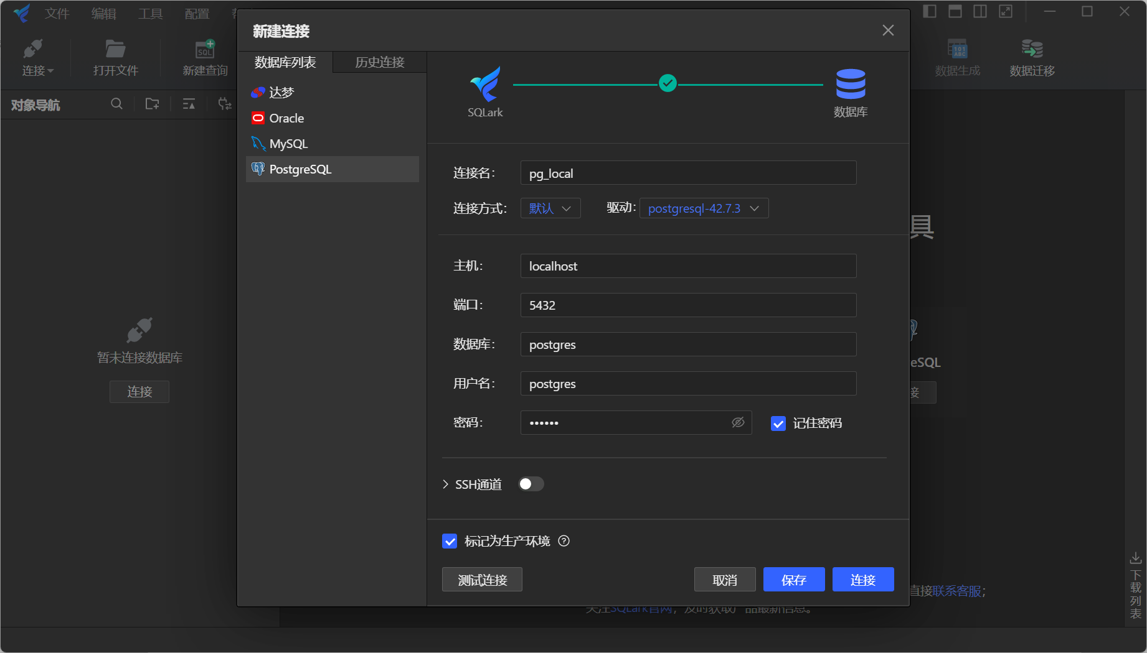
Task: Close the 新建连接 dialog
Action: point(888,30)
